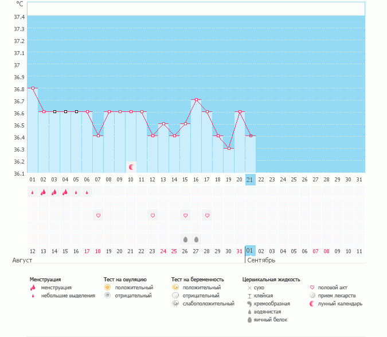Click the 'Сентябрь' month label
The height and width of the screenshot is (337, 387).
tap(261, 260)
